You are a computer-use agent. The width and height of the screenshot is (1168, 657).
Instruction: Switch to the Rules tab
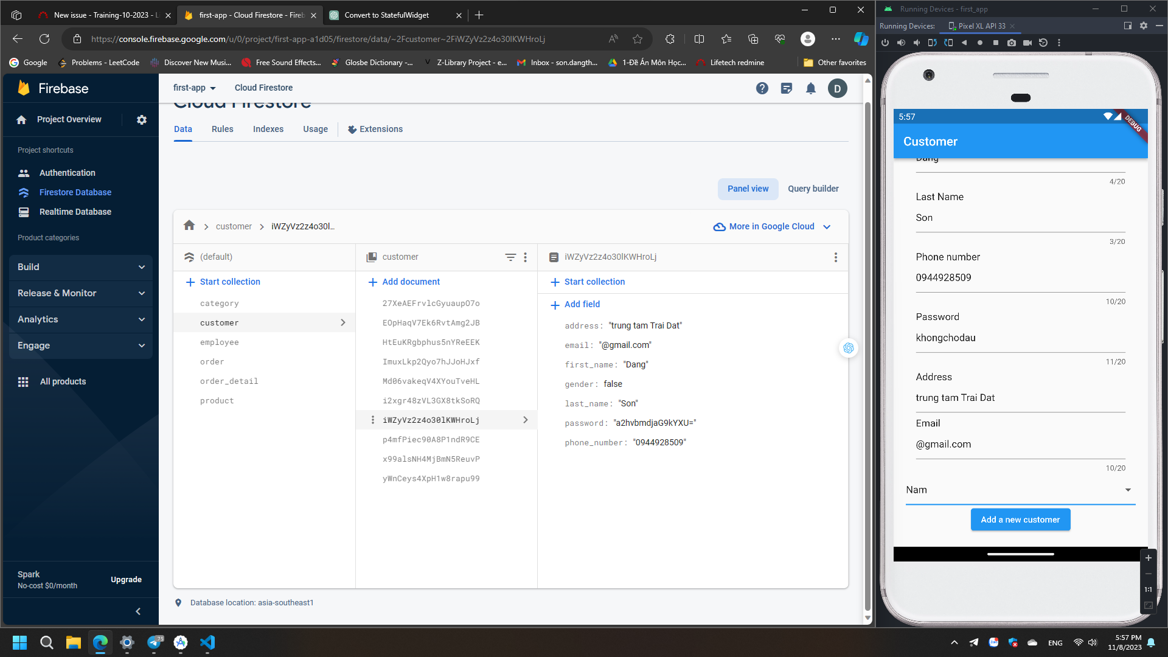tap(222, 129)
